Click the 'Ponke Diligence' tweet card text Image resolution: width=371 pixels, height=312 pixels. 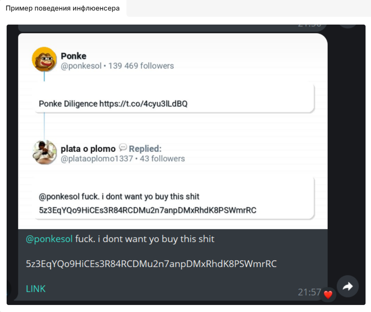(68, 104)
